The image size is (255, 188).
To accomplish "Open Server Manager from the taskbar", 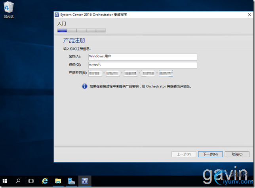I will 71,181.
